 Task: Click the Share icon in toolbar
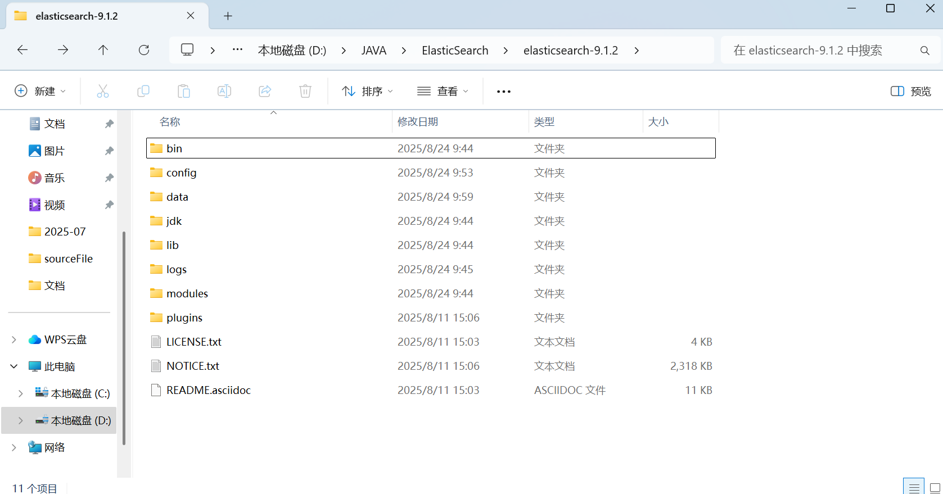(x=265, y=91)
